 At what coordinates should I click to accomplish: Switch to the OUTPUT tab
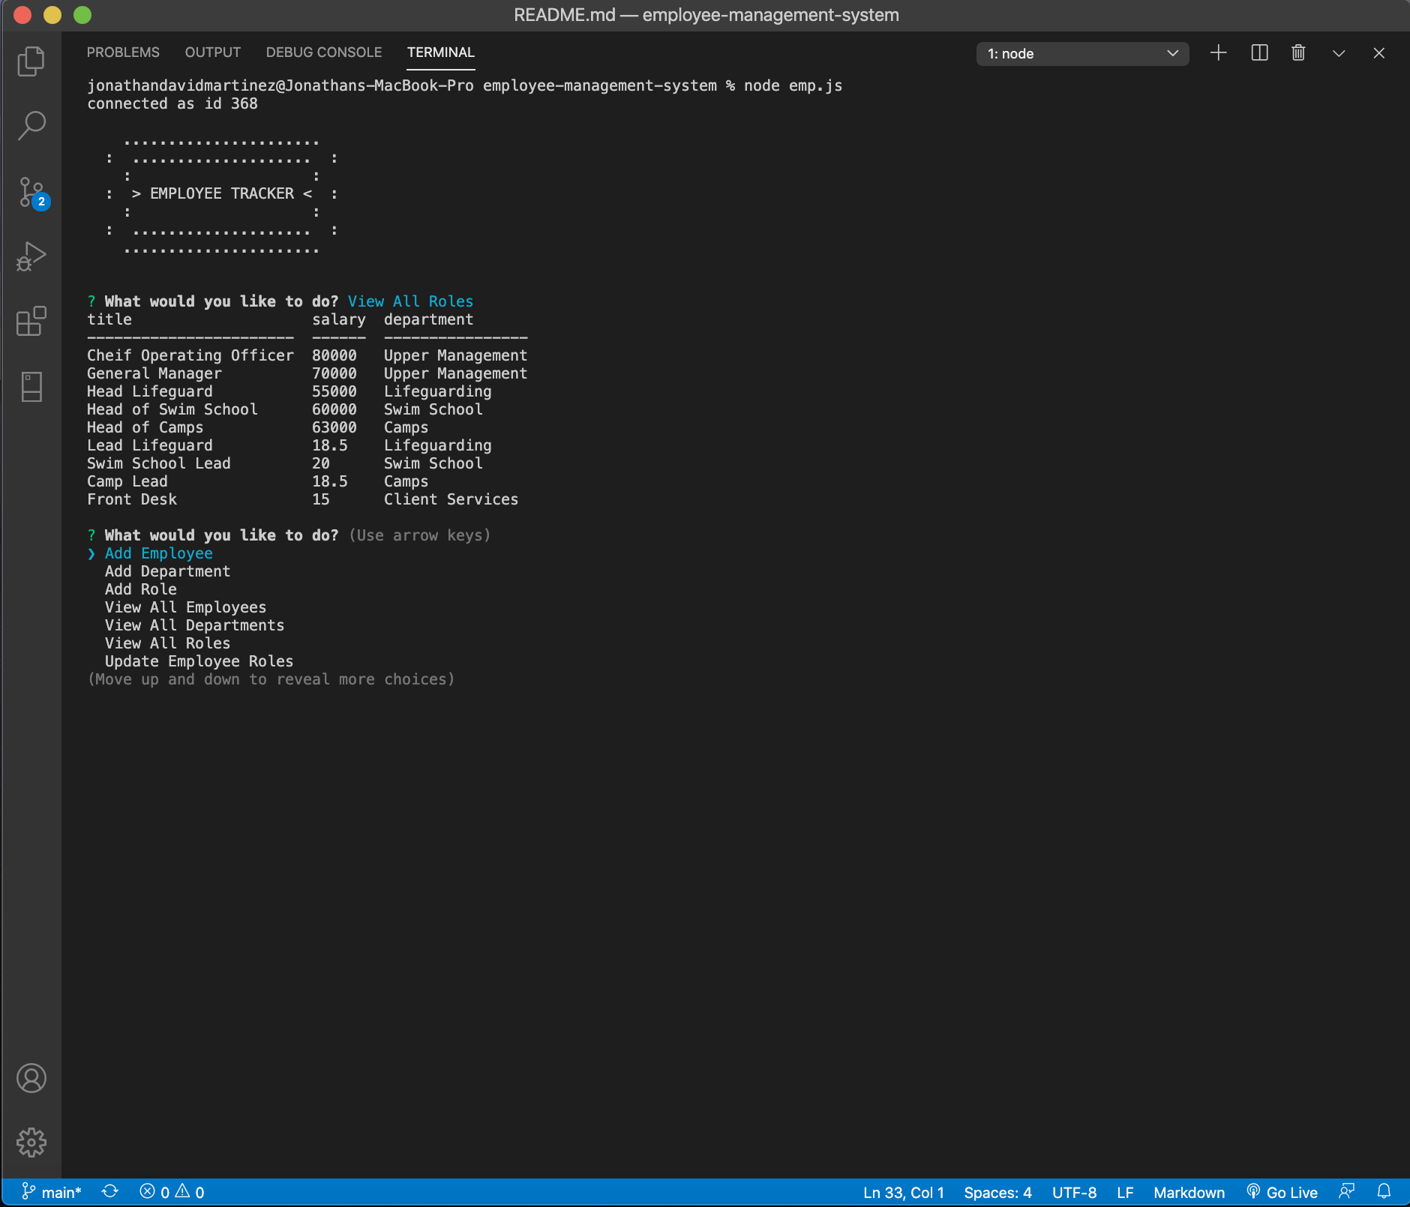point(213,52)
